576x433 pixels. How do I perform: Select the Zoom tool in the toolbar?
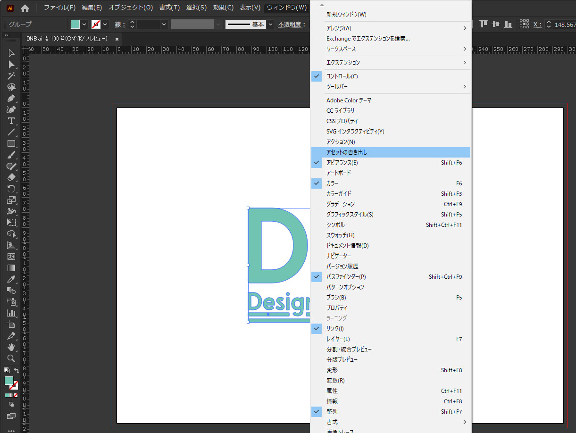coord(11,358)
